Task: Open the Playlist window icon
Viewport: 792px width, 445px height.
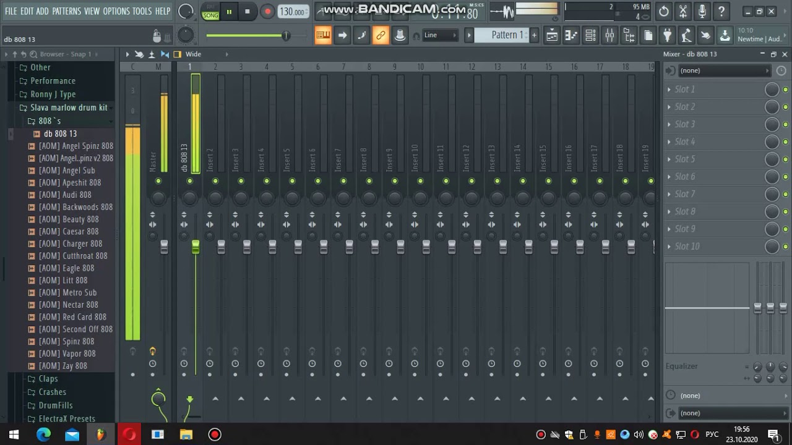Action: point(552,35)
